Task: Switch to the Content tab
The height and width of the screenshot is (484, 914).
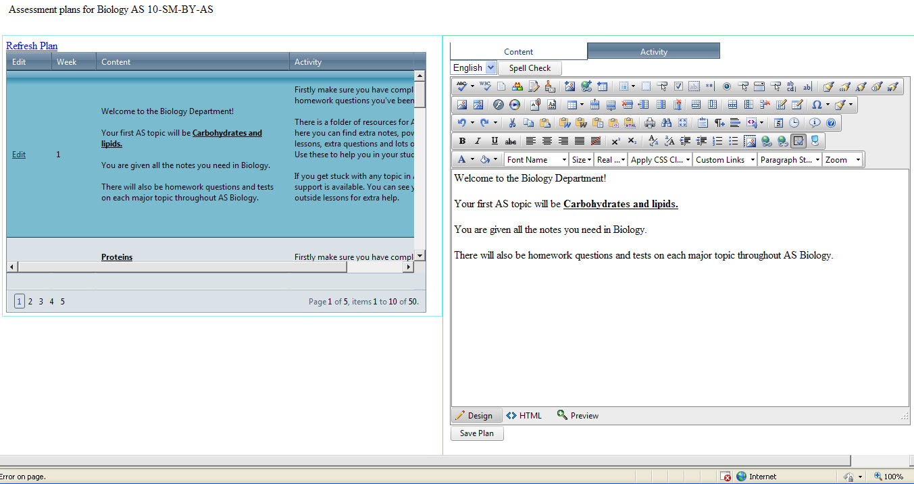Action: [518, 51]
